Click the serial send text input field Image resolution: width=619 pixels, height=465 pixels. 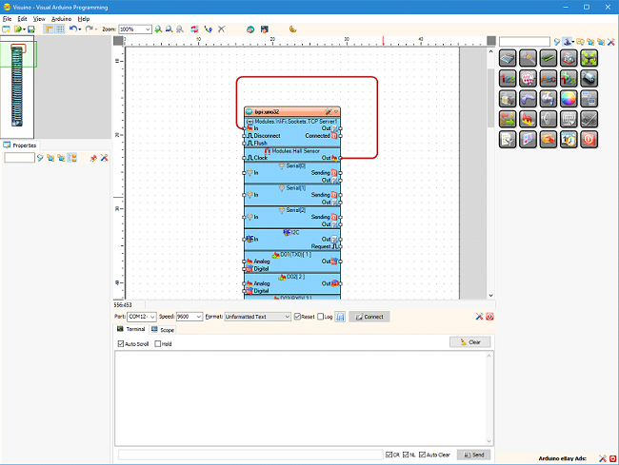coord(250,455)
